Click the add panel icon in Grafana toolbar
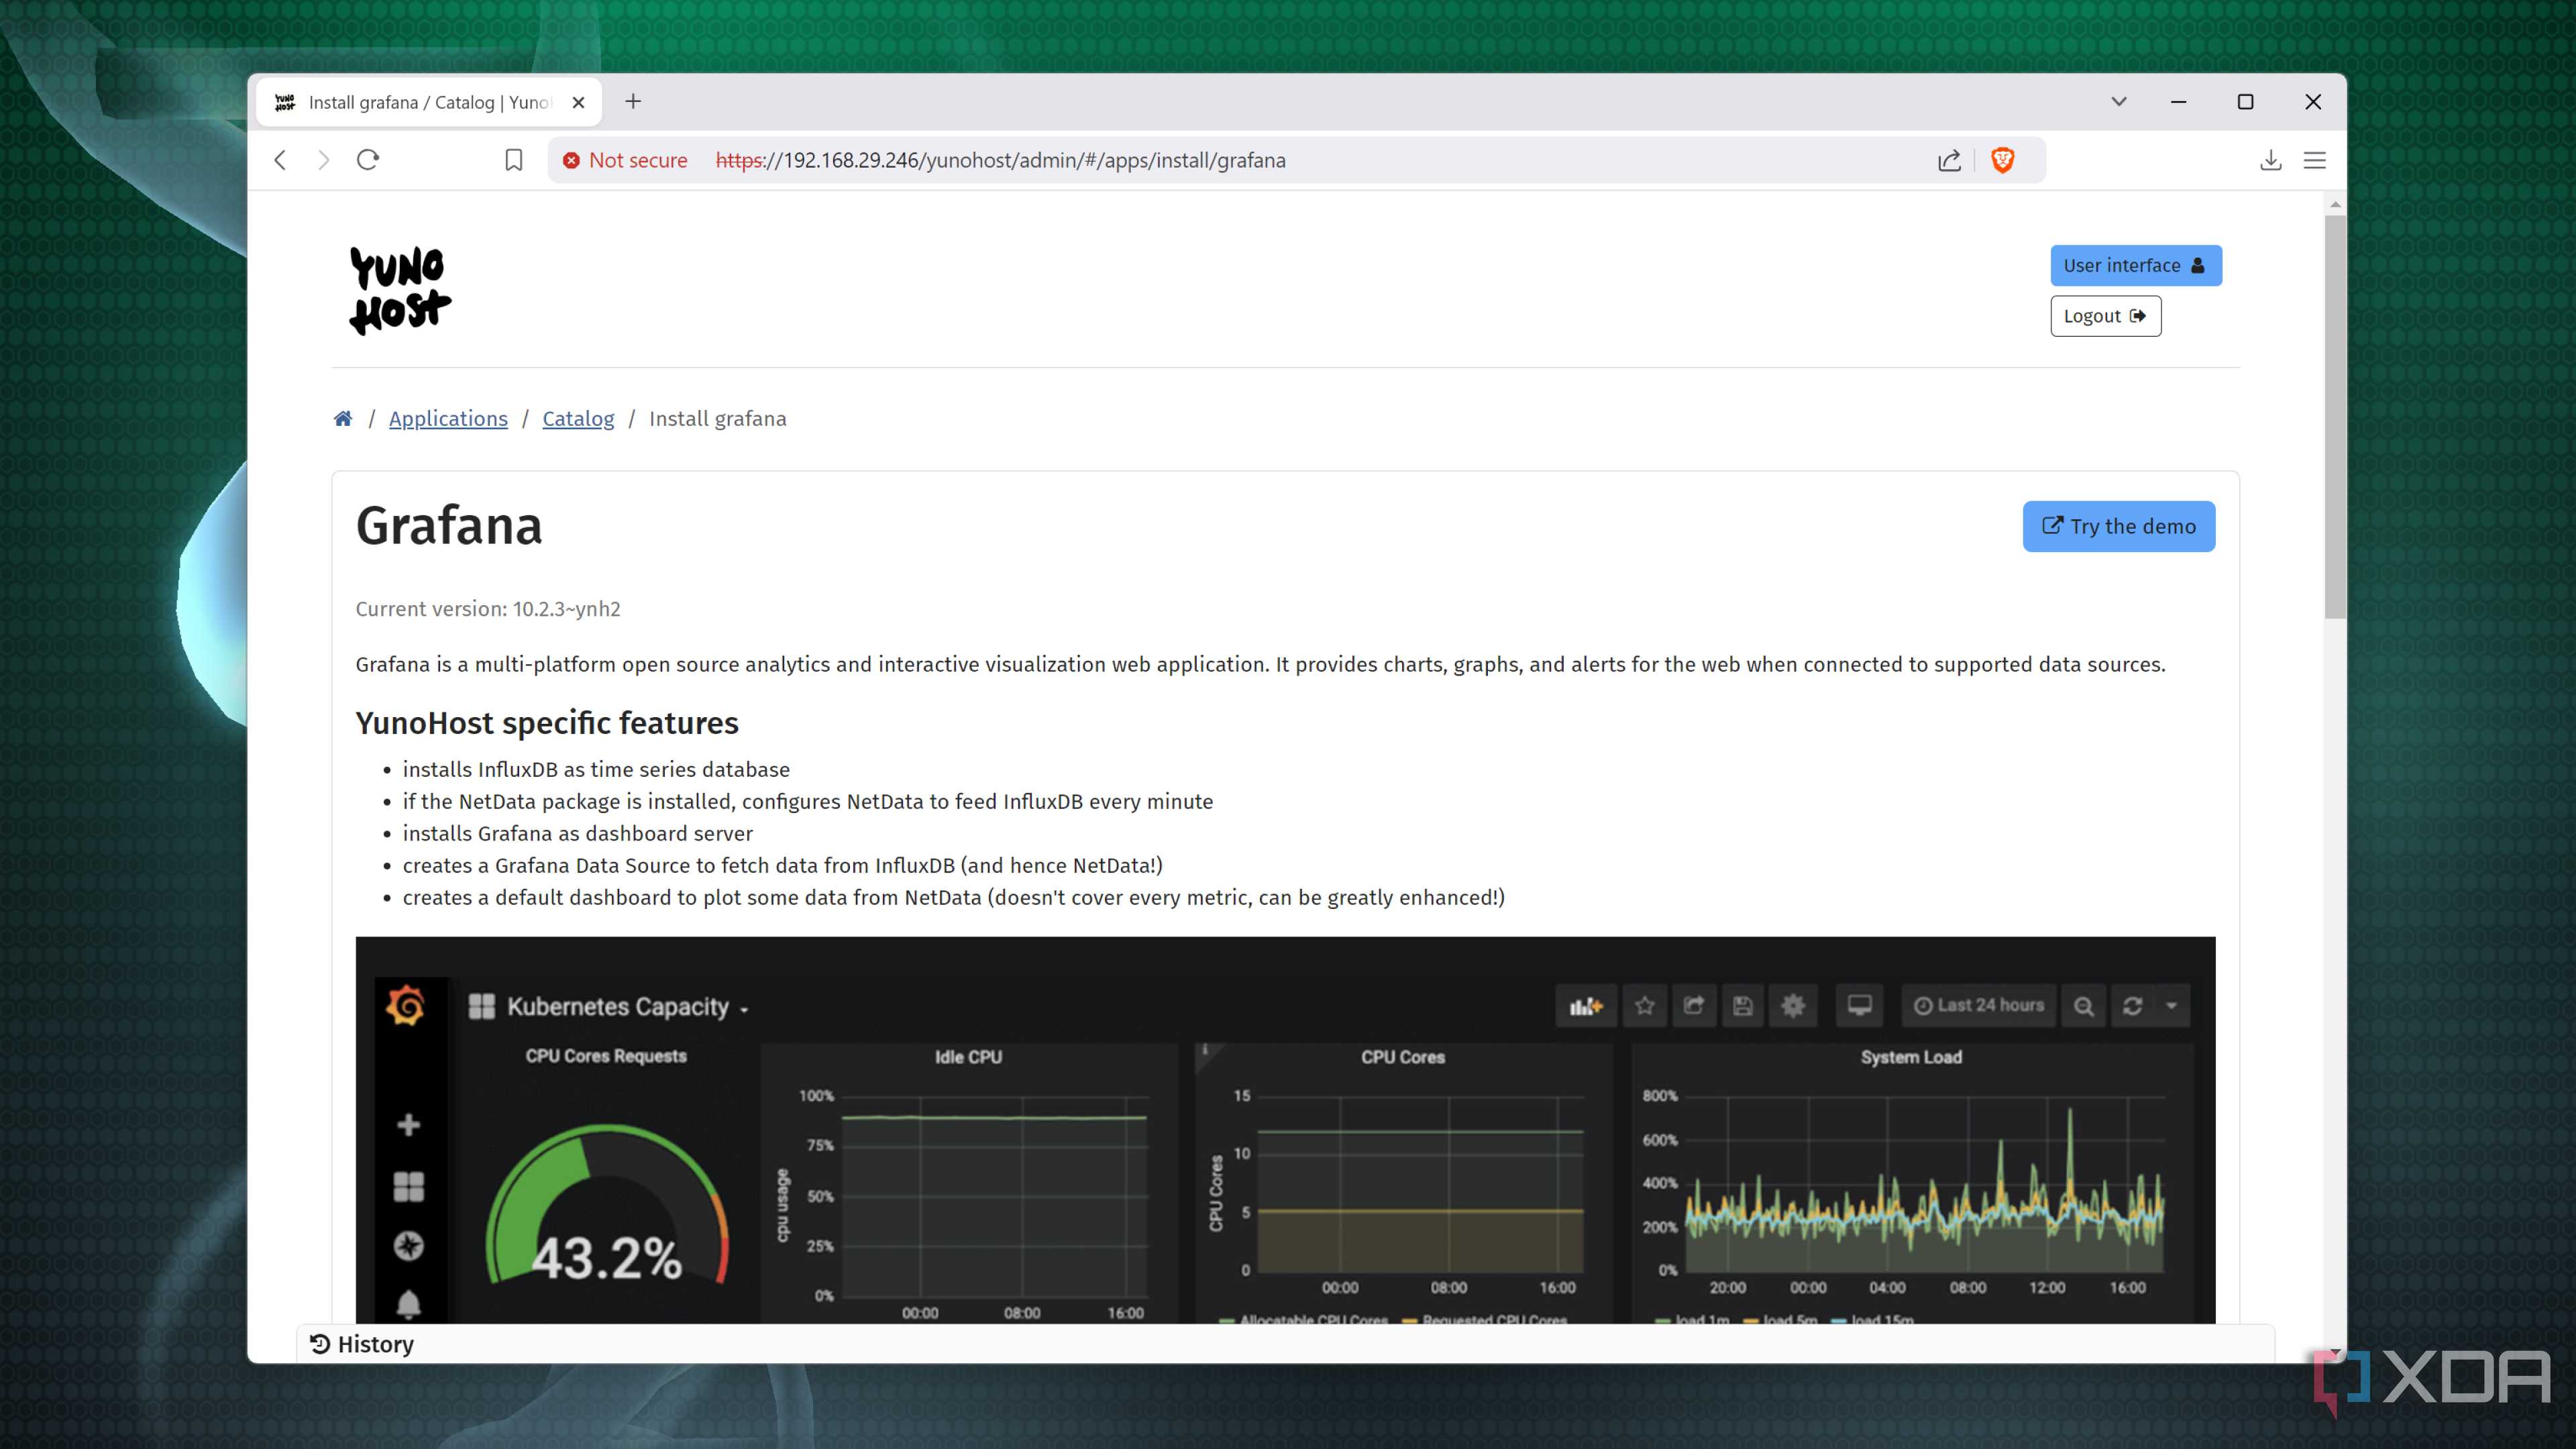The image size is (2576, 1449). (x=1586, y=1005)
